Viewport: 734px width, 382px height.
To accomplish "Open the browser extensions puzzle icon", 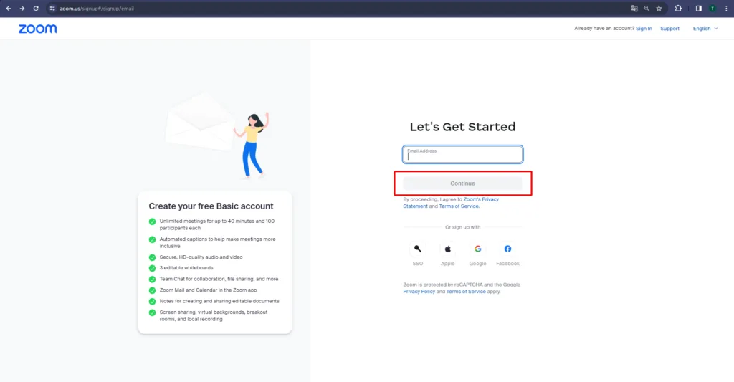I will pos(678,9).
